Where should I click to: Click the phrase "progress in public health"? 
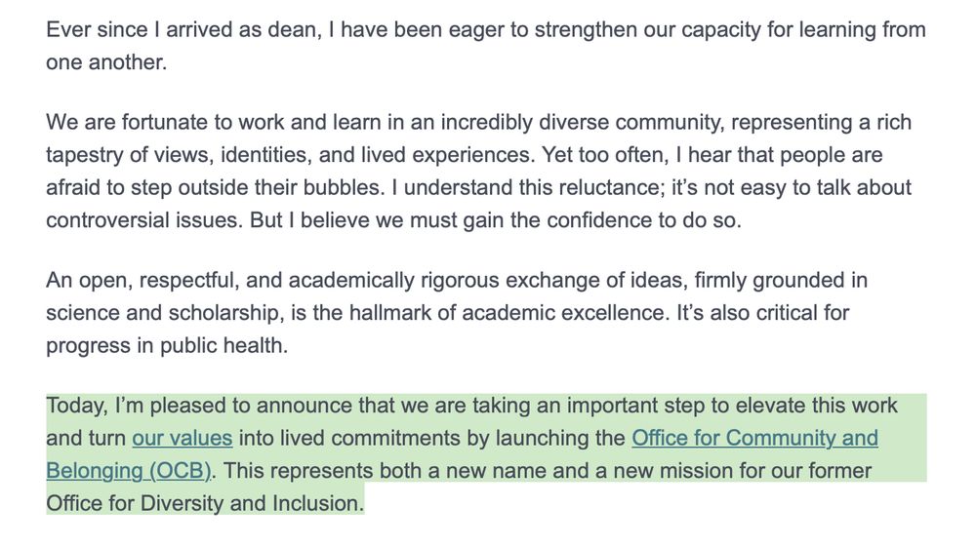tap(167, 346)
